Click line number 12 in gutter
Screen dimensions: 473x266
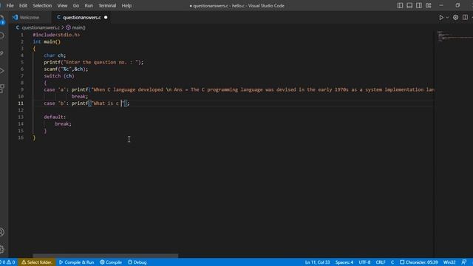(x=21, y=110)
